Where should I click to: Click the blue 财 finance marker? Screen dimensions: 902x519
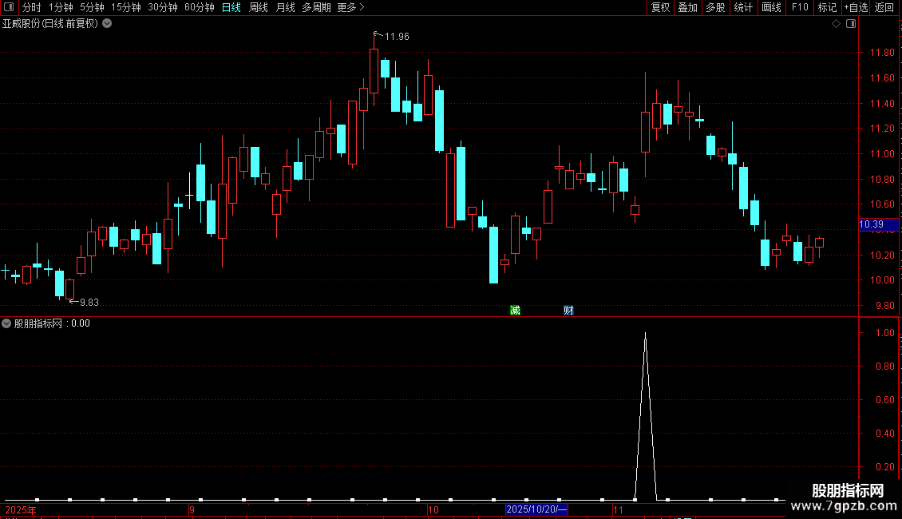pyautogui.click(x=568, y=310)
